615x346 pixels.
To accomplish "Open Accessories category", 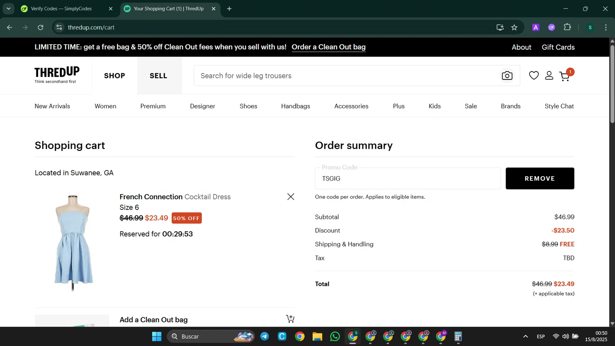I will pos(351,106).
